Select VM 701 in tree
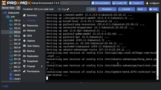The height and width of the screenshot is (90, 161). pos(11,59)
